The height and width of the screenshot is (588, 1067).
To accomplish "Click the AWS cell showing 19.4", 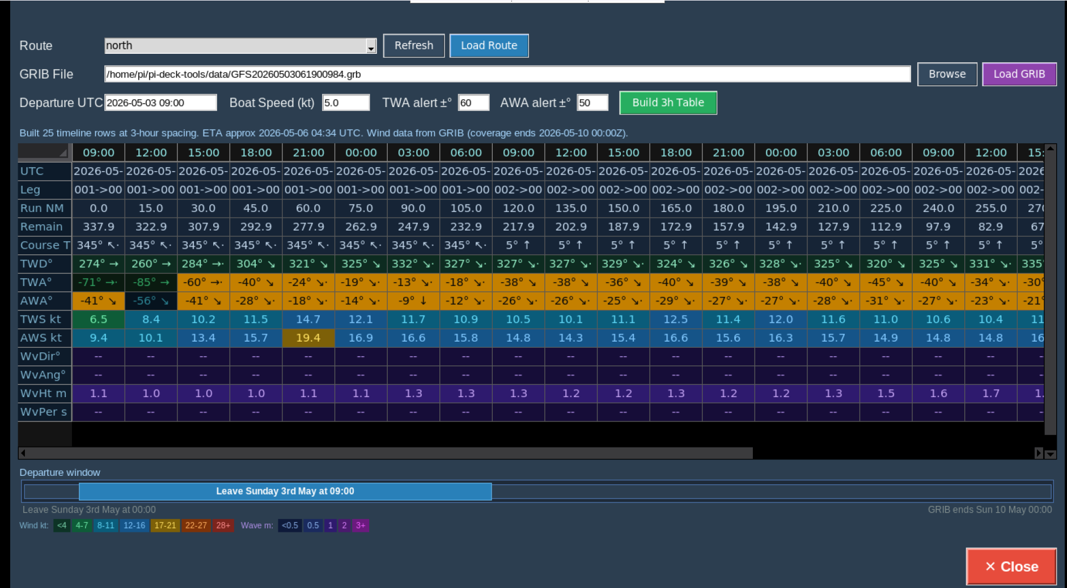I will tap(308, 338).
